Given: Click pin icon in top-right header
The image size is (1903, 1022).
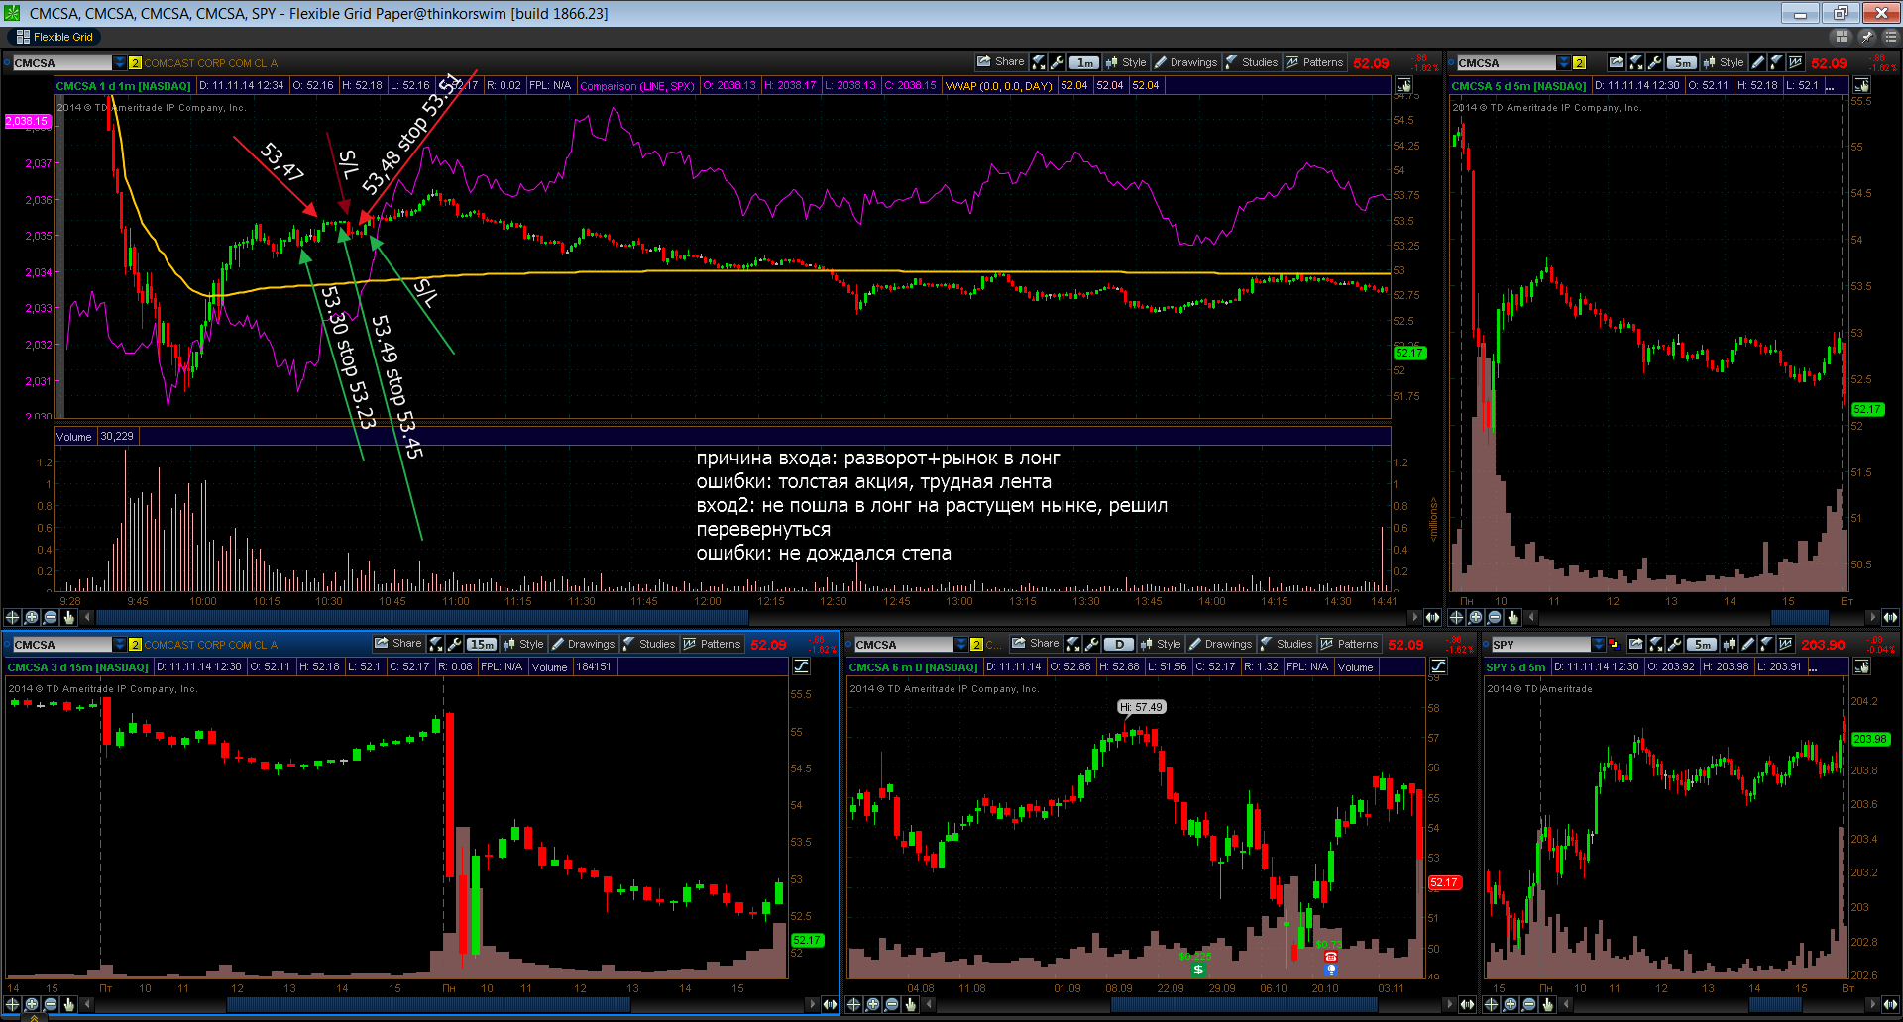Looking at the screenshot, I should pos(1866,37).
